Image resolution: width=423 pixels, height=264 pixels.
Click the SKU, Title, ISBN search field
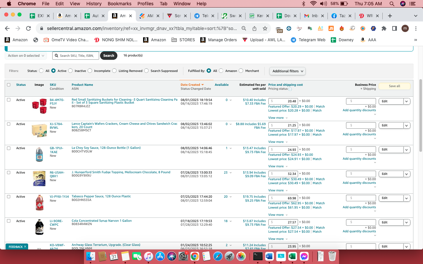click(76, 56)
